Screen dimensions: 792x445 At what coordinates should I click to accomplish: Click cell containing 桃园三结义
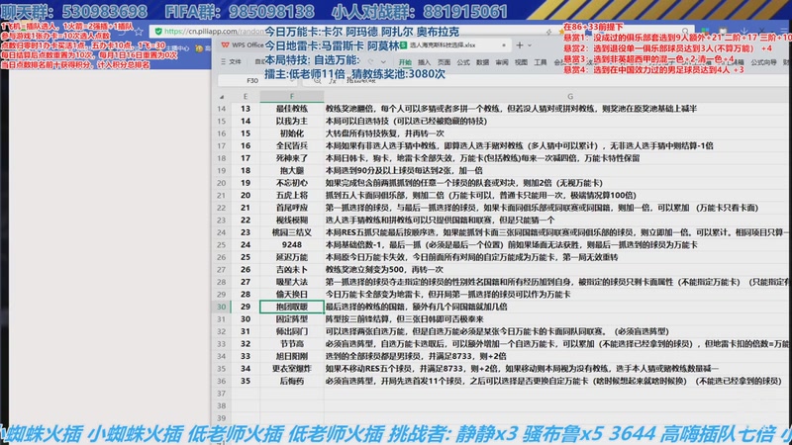pos(291,232)
